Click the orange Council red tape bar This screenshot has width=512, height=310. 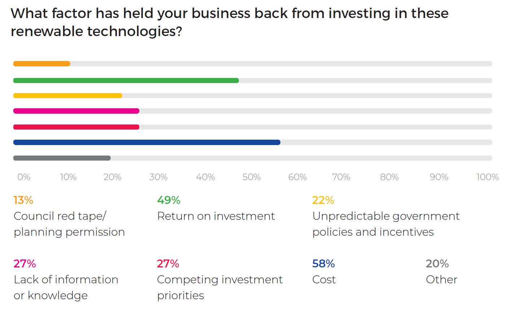[41, 64]
